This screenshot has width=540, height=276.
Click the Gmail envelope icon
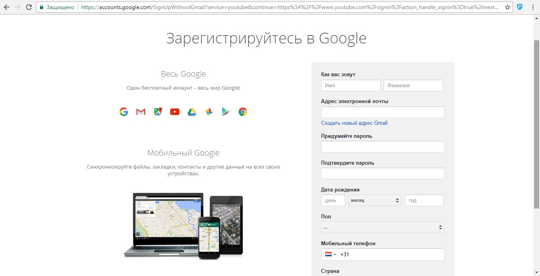point(141,112)
